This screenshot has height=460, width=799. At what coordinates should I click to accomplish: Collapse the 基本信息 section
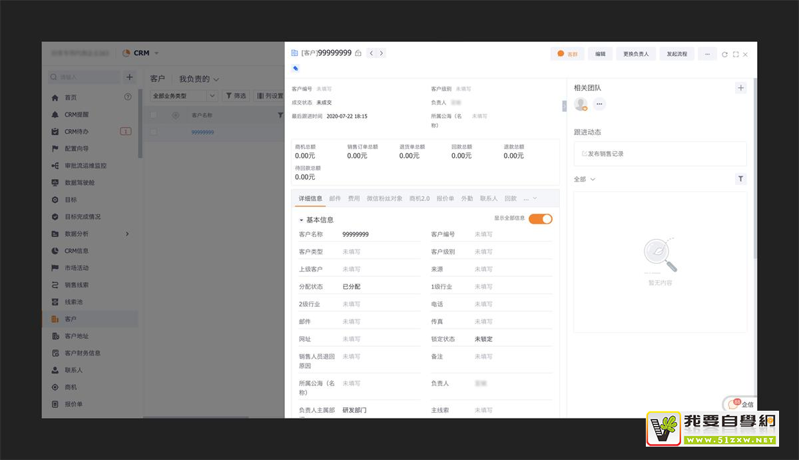(301, 220)
